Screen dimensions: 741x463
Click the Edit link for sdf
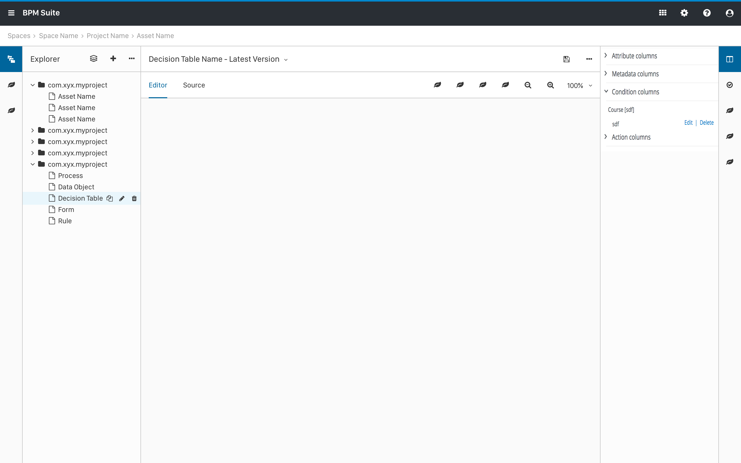click(688, 123)
